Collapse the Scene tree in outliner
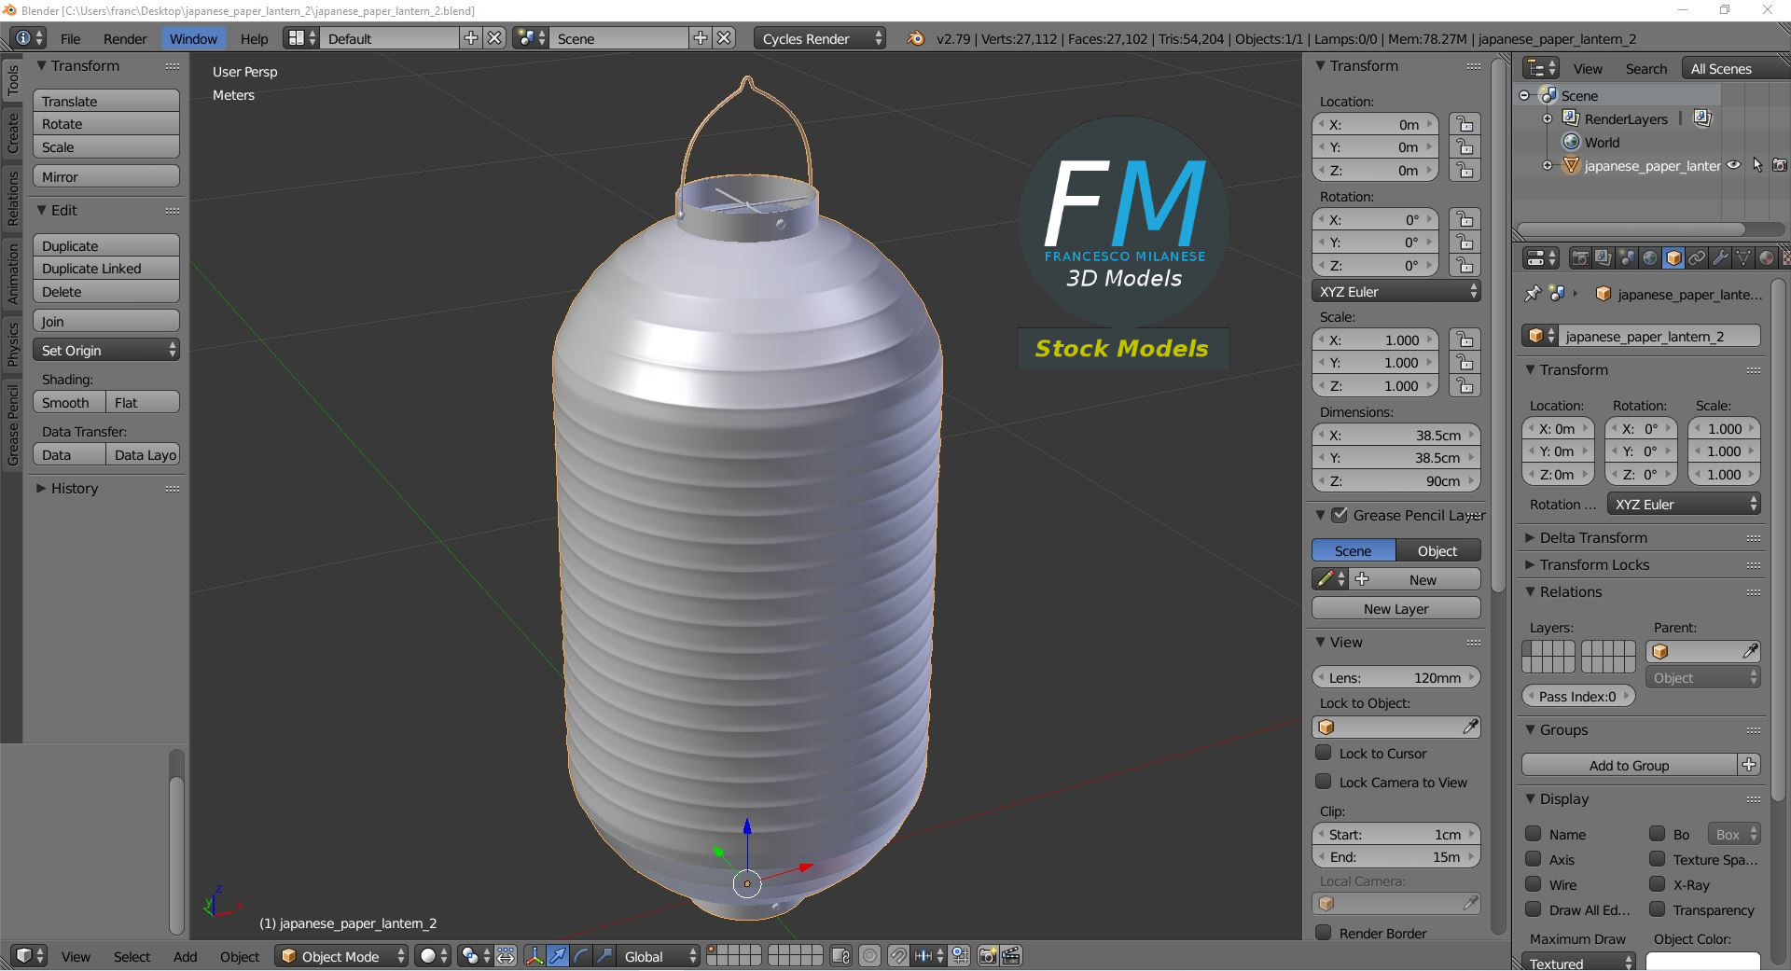This screenshot has width=1791, height=971. tap(1524, 95)
